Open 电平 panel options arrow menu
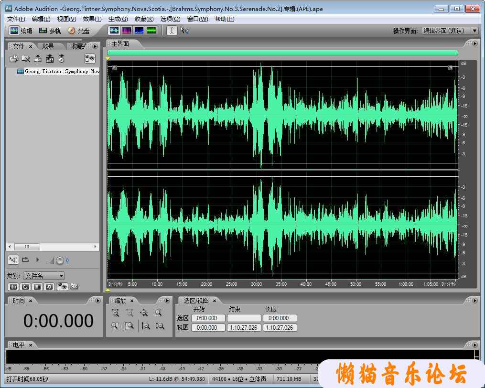The width and height of the screenshot is (485, 388). click(475, 345)
